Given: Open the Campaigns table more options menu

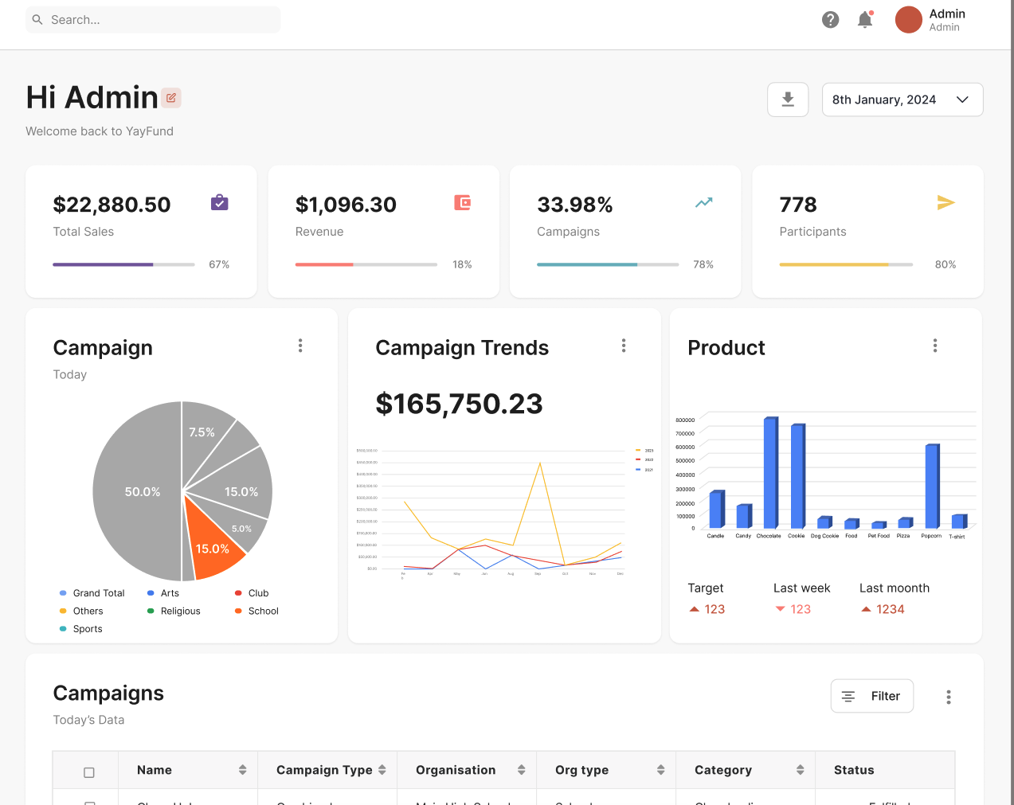Looking at the screenshot, I should point(948,697).
